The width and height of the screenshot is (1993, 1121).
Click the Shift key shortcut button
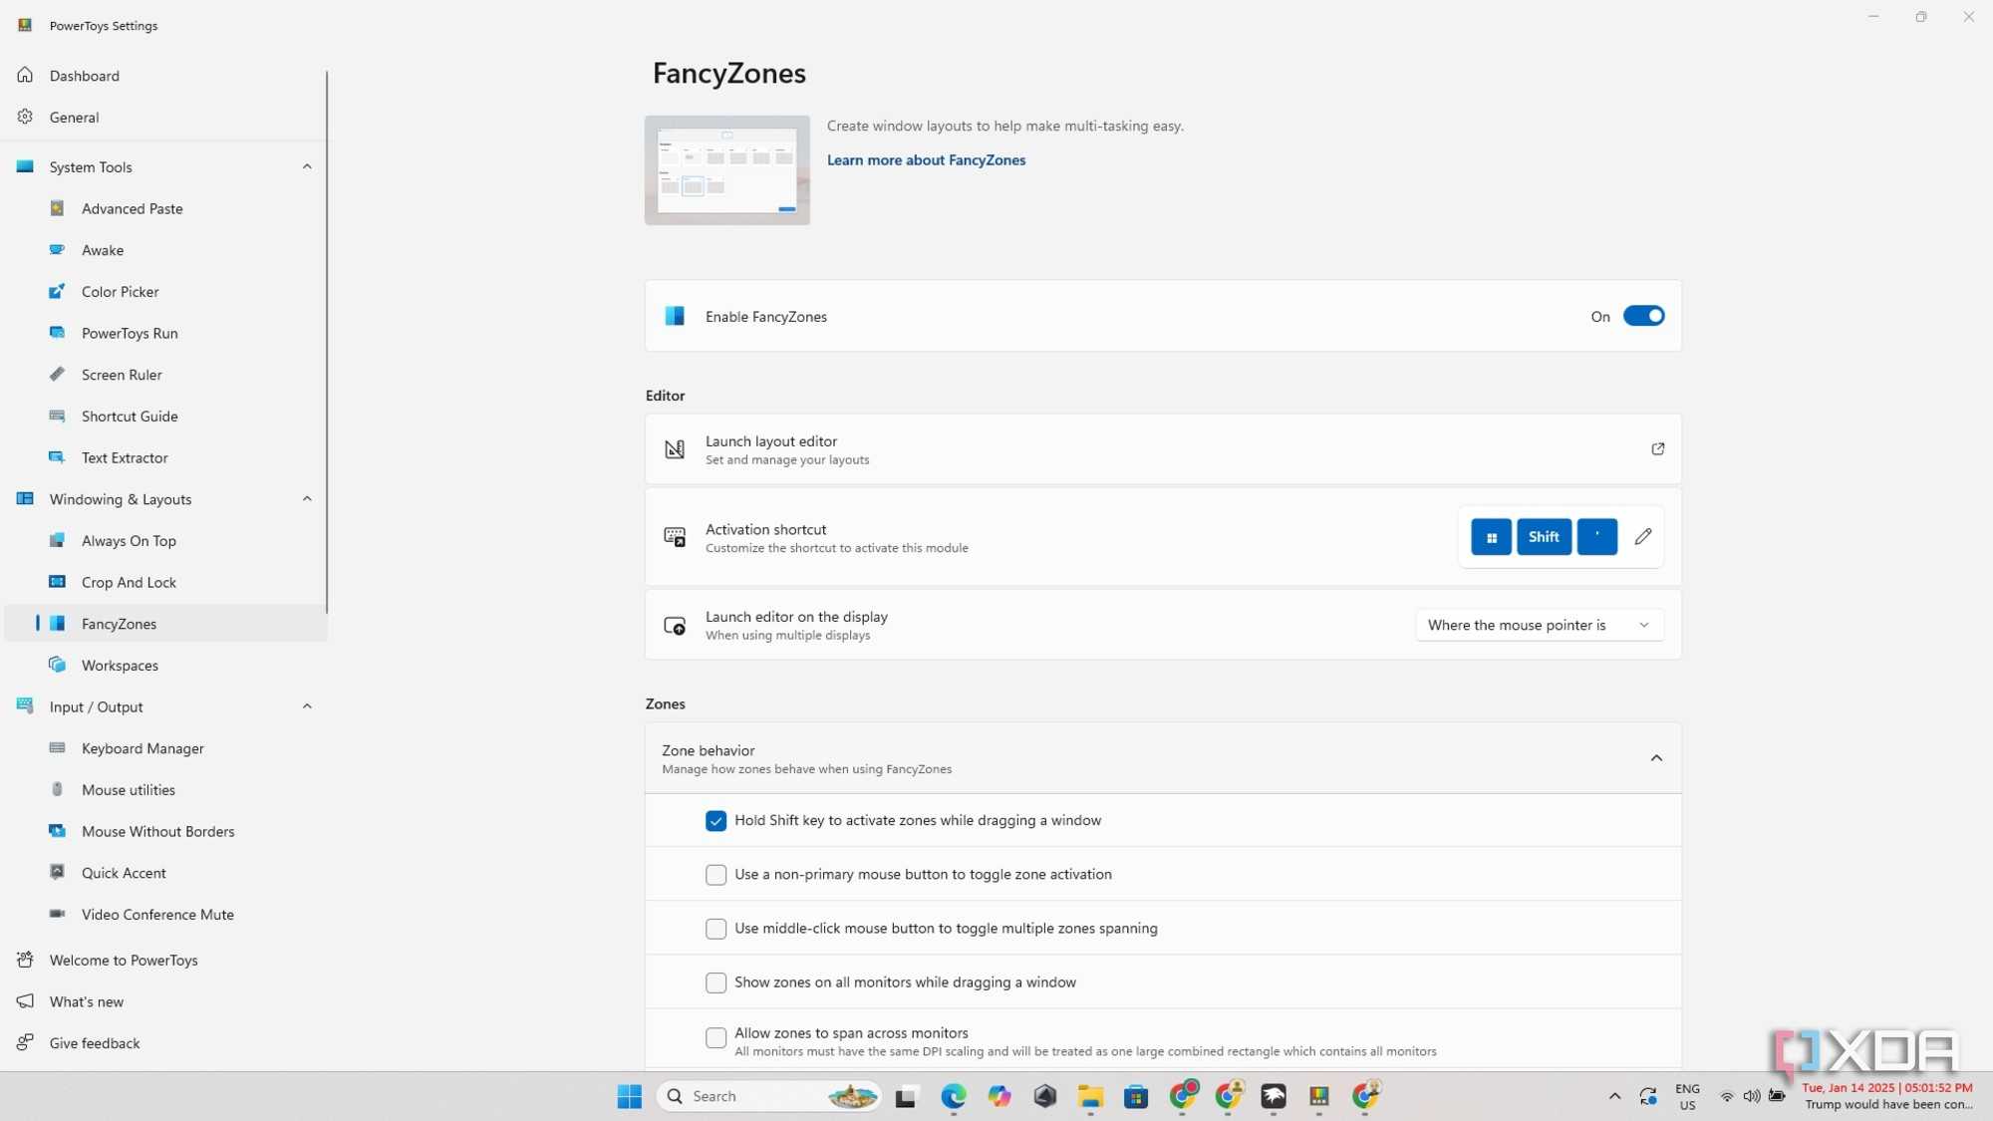(x=1544, y=537)
